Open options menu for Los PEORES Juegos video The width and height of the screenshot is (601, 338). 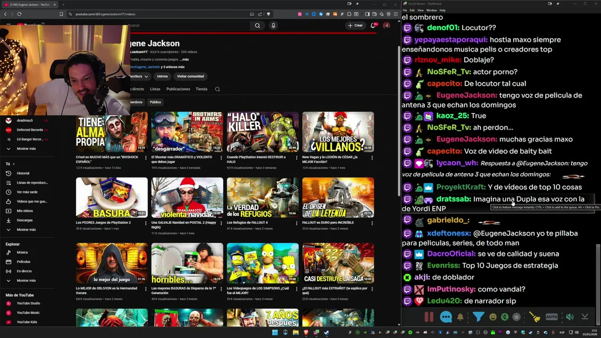click(146, 223)
